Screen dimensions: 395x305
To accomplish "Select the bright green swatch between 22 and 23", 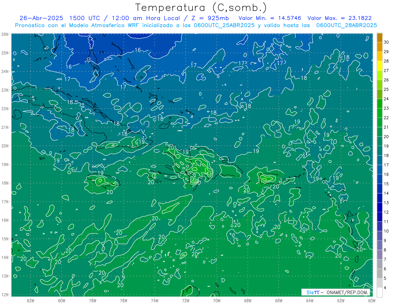I will 380,113.
